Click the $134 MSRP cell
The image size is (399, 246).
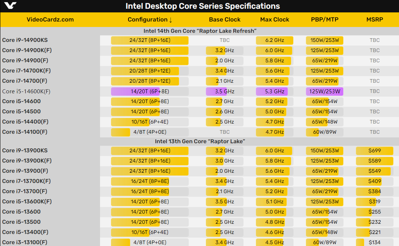pos(375,242)
